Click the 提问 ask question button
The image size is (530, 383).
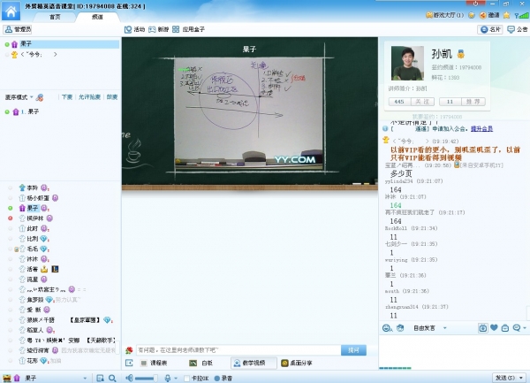pyautogui.click(x=355, y=350)
